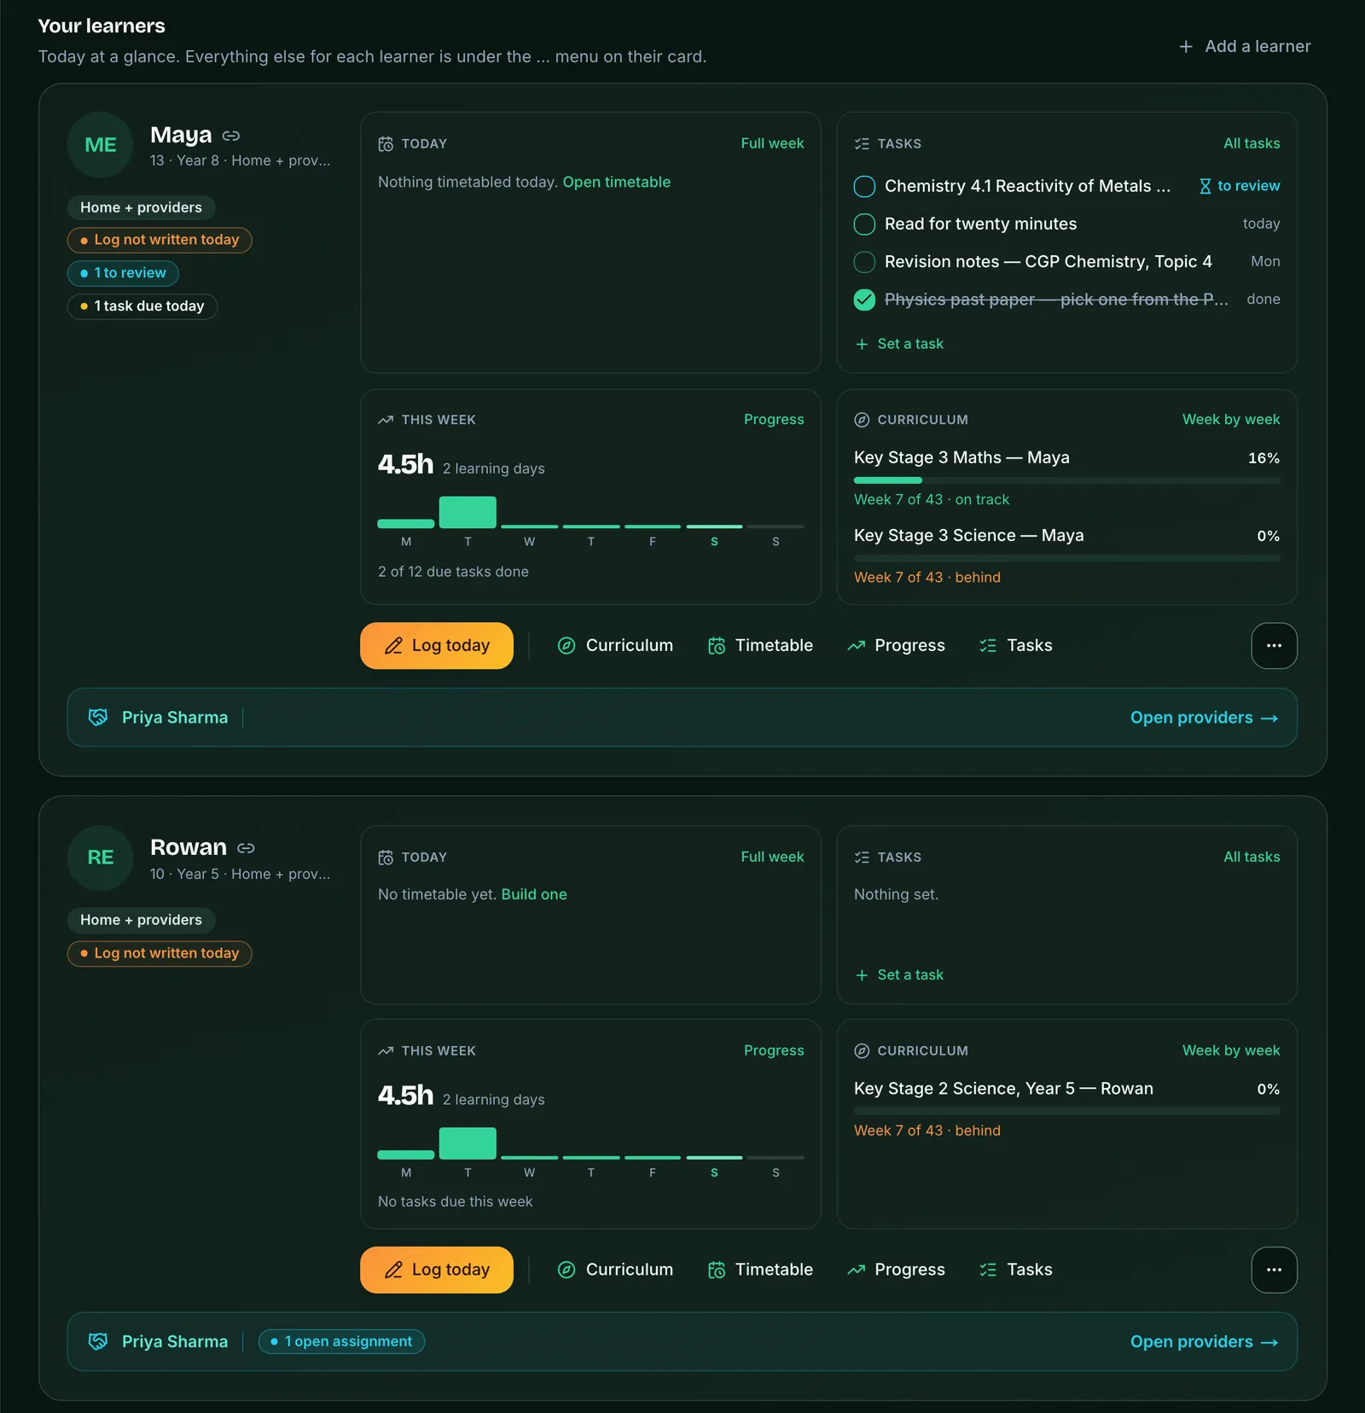Screen dimensions: 1365x1413
Task: Click the hourglass to review icon on Chemistry task
Action: pos(1205,186)
